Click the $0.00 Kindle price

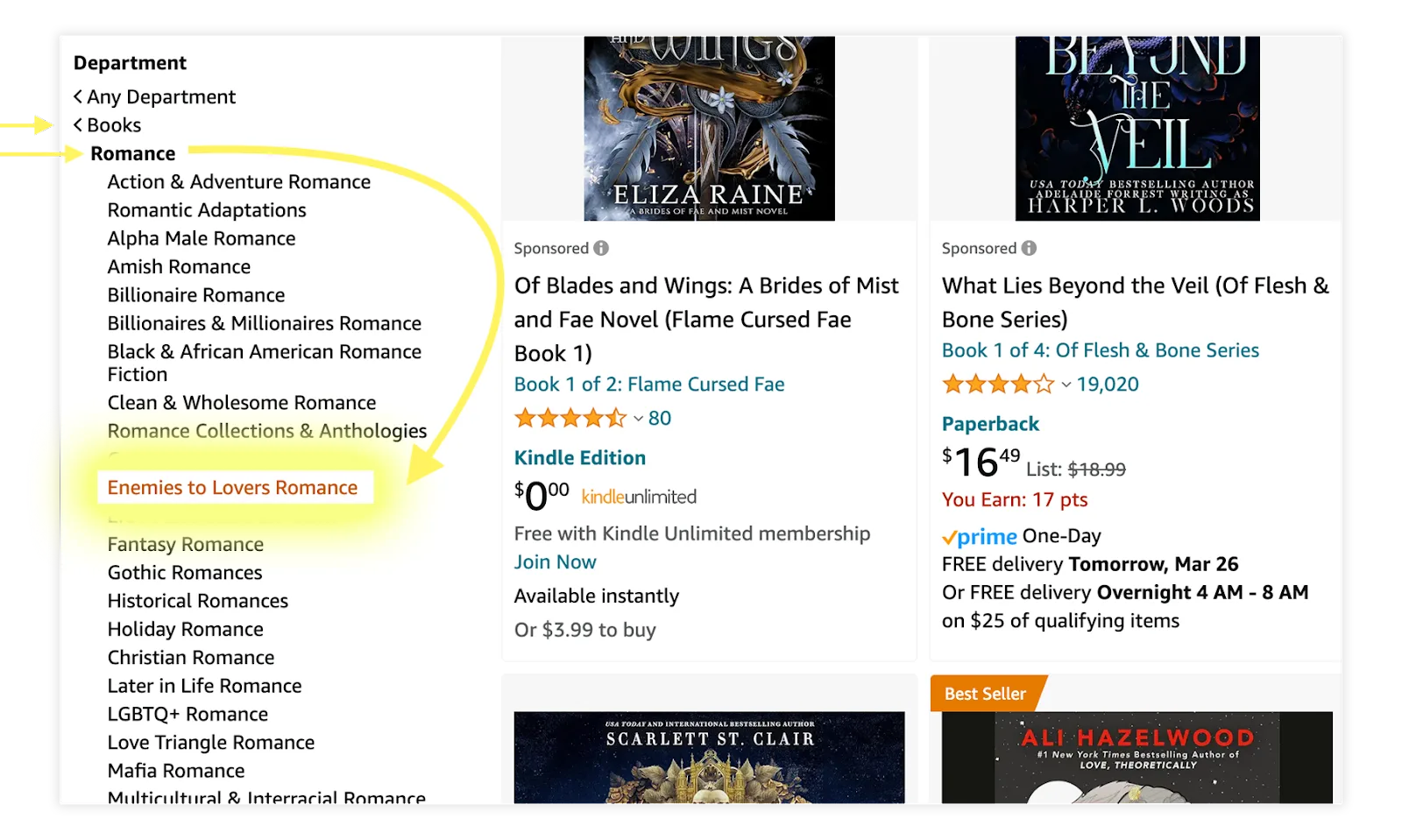tap(542, 495)
